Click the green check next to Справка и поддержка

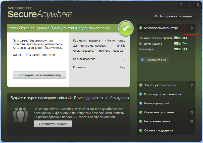(x=141, y=130)
